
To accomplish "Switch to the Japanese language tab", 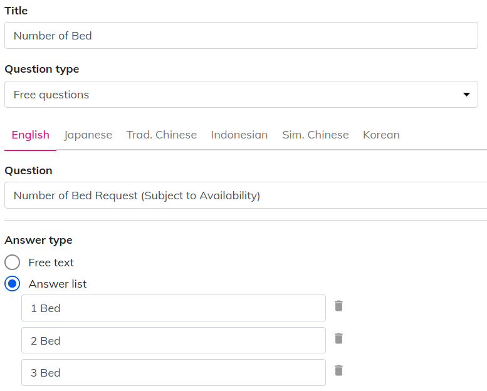I will pos(88,135).
